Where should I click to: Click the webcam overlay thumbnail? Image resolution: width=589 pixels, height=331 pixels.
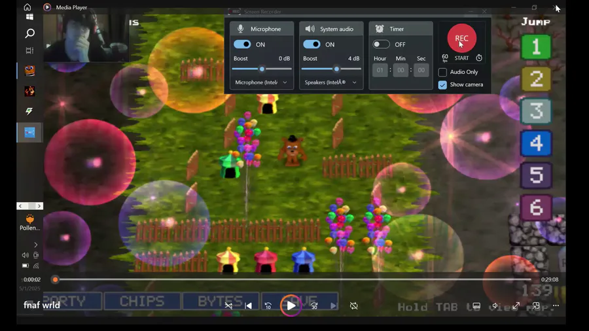(x=86, y=38)
